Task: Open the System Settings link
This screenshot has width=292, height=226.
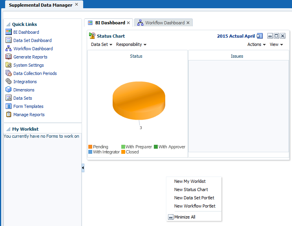Action: (29, 65)
